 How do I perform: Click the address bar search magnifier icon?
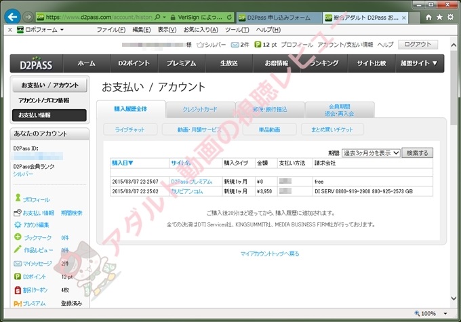coord(157,17)
